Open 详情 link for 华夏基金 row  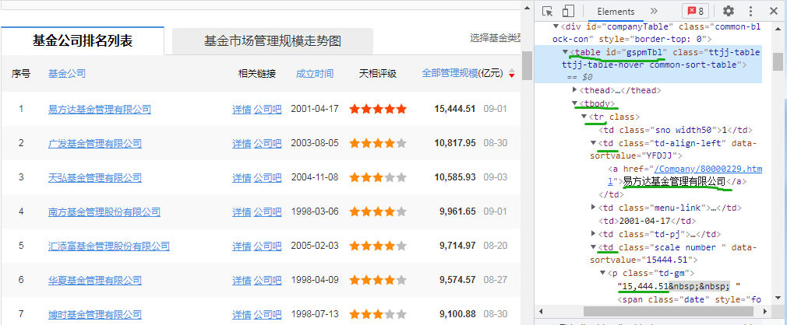click(242, 281)
